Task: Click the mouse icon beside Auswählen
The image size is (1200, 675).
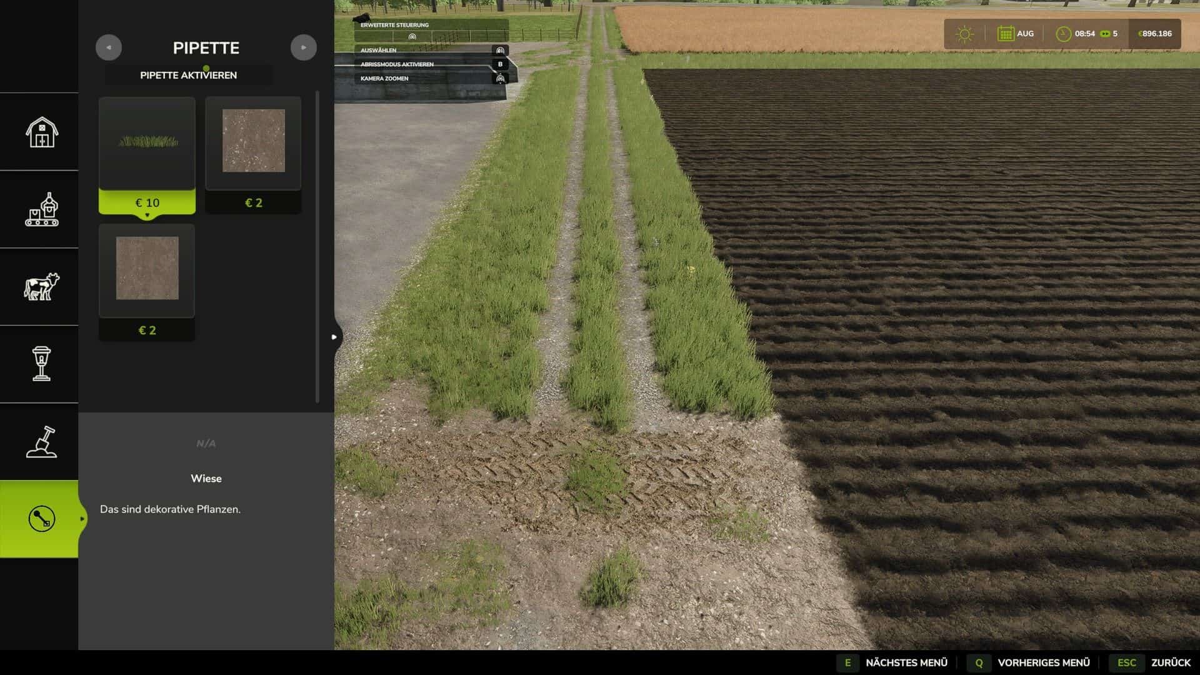Action: [x=500, y=50]
